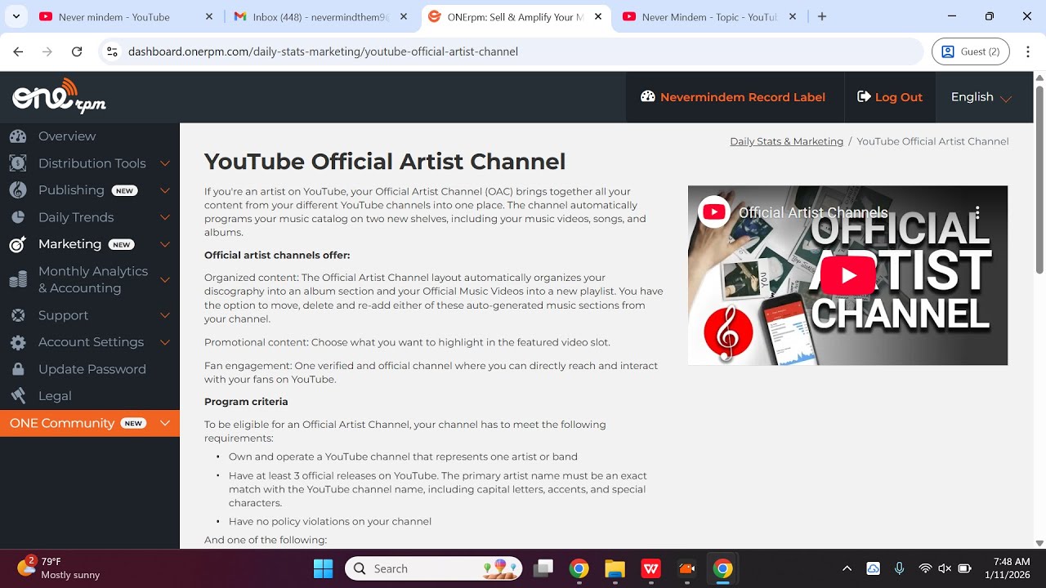This screenshot has width=1046, height=588.
Task: Open the Overview menu item
Action: point(67,136)
